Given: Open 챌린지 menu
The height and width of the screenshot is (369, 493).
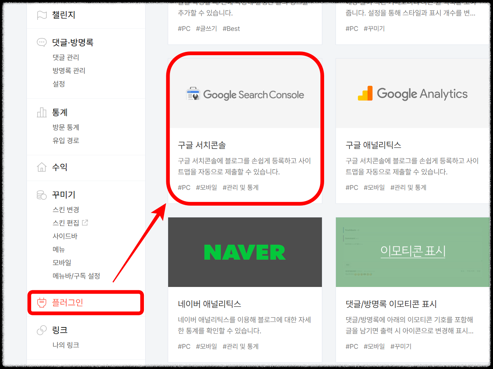Looking at the screenshot, I should point(64,15).
